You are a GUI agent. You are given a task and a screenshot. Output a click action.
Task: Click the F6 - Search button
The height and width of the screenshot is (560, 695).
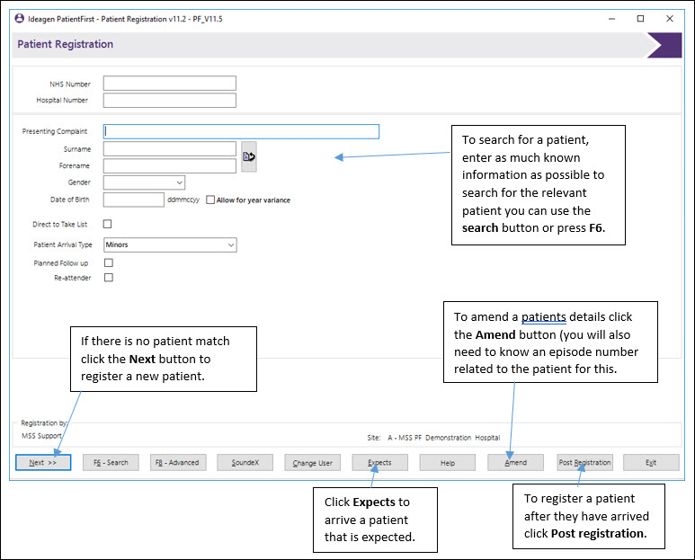point(111,463)
